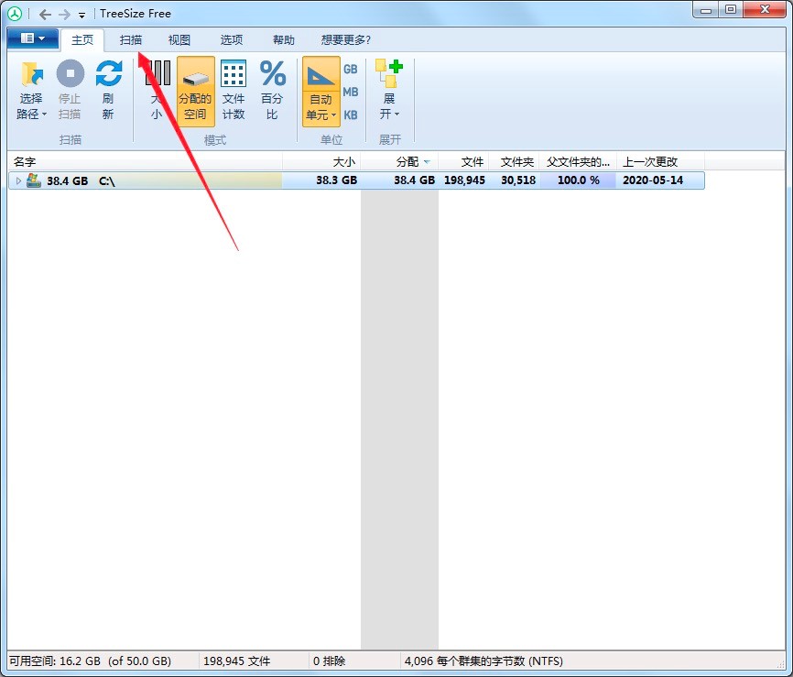Open the 视图 ribbon tab
The image size is (793, 677).
[x=179, y=39]
